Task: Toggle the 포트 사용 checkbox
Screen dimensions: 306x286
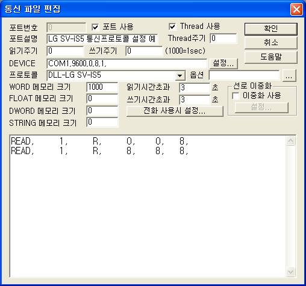Action: (95, 27)
